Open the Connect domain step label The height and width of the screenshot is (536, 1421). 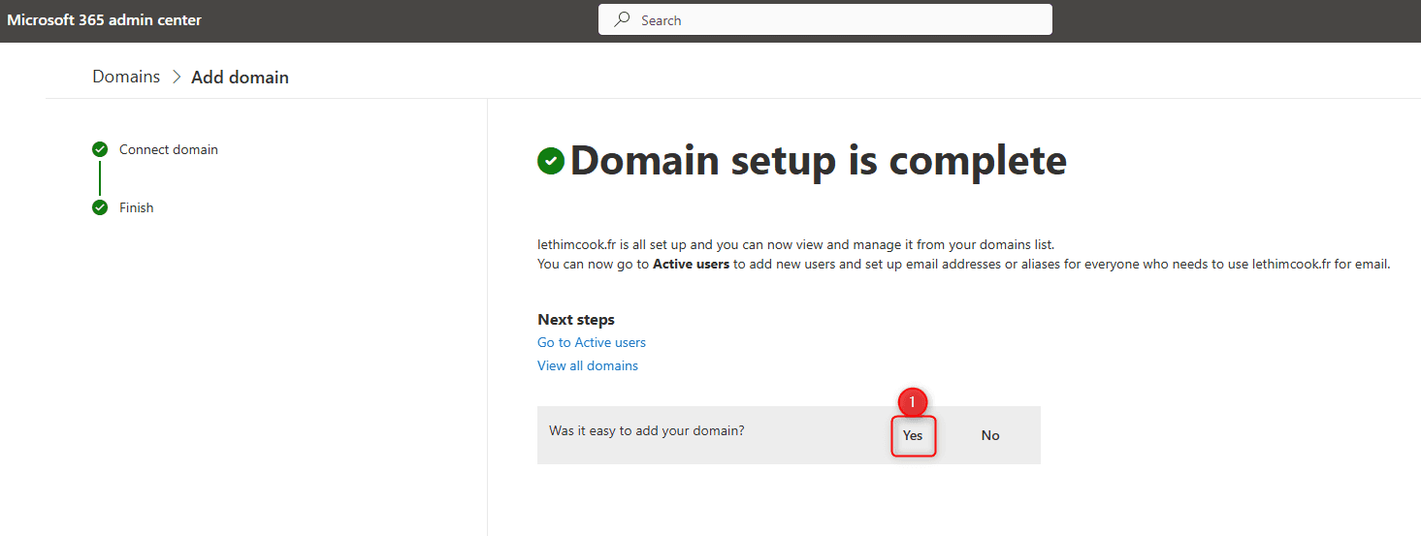pyautogui.click(x=169, y=149)
